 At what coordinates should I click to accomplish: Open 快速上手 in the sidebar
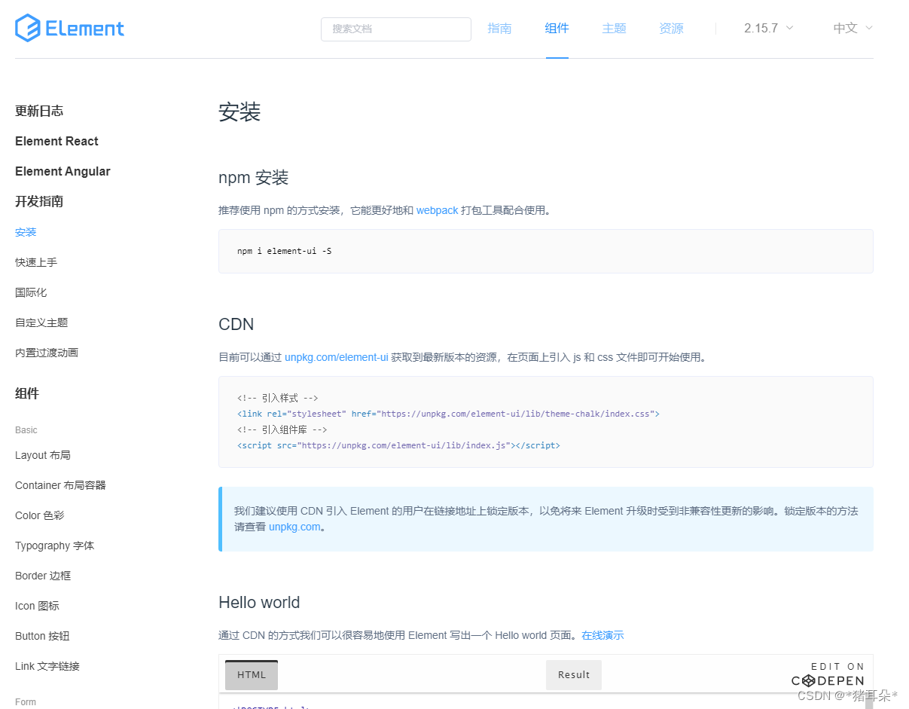pos(36,262)
